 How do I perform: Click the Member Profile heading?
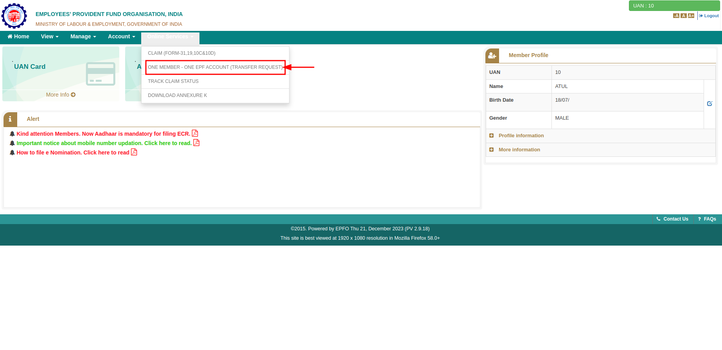pyautogui.click(x=528, y=55)
